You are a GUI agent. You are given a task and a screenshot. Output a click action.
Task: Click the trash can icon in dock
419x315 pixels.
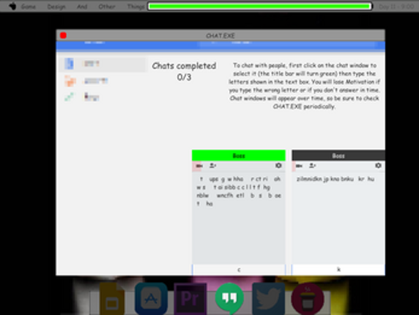point(308,299)
